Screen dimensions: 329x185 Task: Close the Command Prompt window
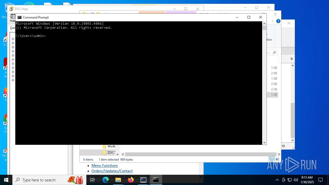pyautogui.click(x=261, y=17)
